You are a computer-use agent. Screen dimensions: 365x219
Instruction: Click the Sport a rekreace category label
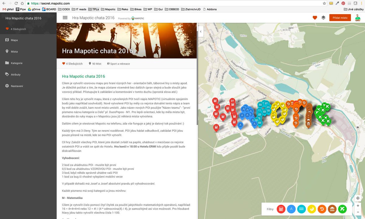point(118,64)
